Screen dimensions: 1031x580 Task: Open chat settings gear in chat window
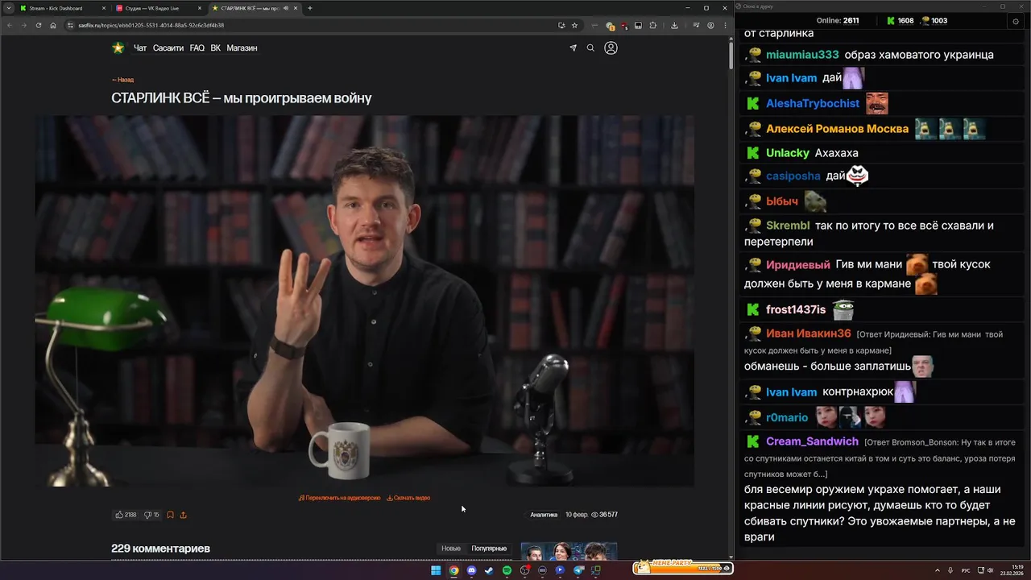tap(1015, 21)
